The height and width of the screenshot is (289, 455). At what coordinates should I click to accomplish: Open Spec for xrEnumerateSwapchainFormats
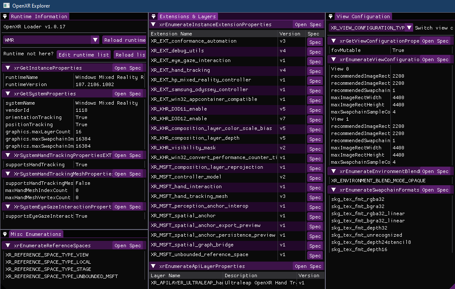tap(435, 190)
